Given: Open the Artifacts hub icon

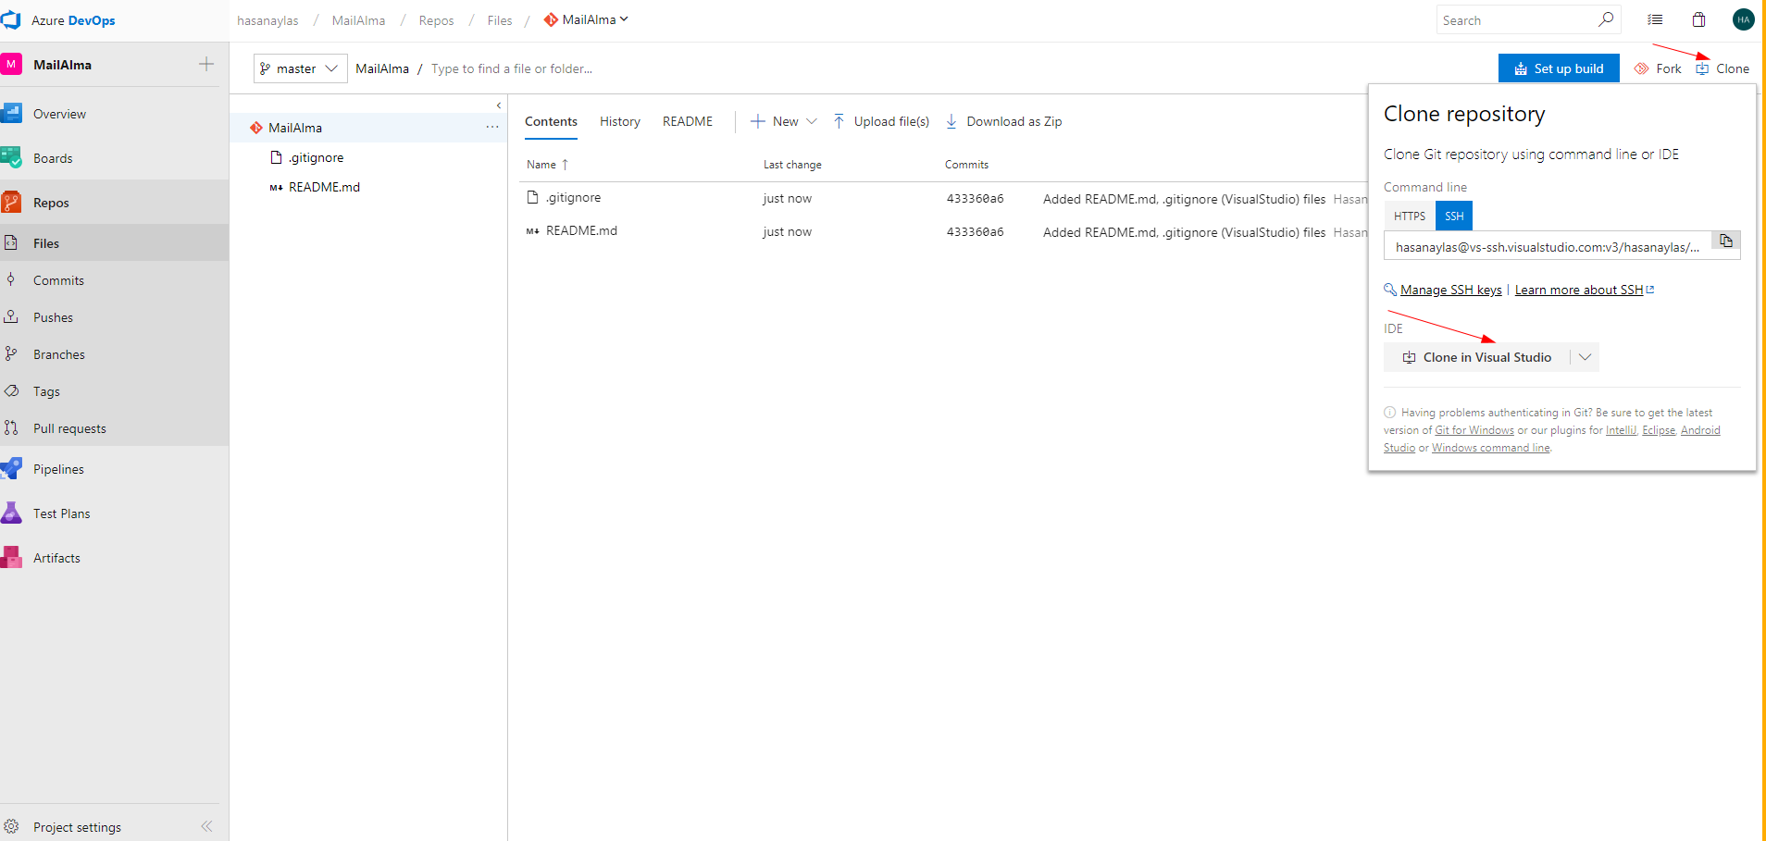Looking at the screenshot, I should [11, 558].
